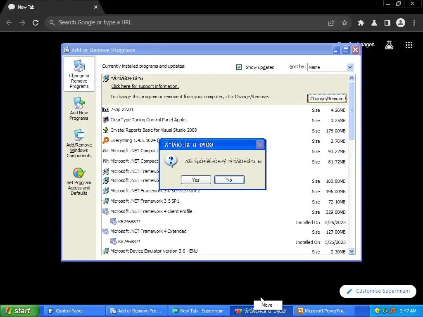Image resolution: width=423 pixels, height=317 pixels.
Task: Switch to Control Panel taskbar button
Action: (x=74, y=311)
